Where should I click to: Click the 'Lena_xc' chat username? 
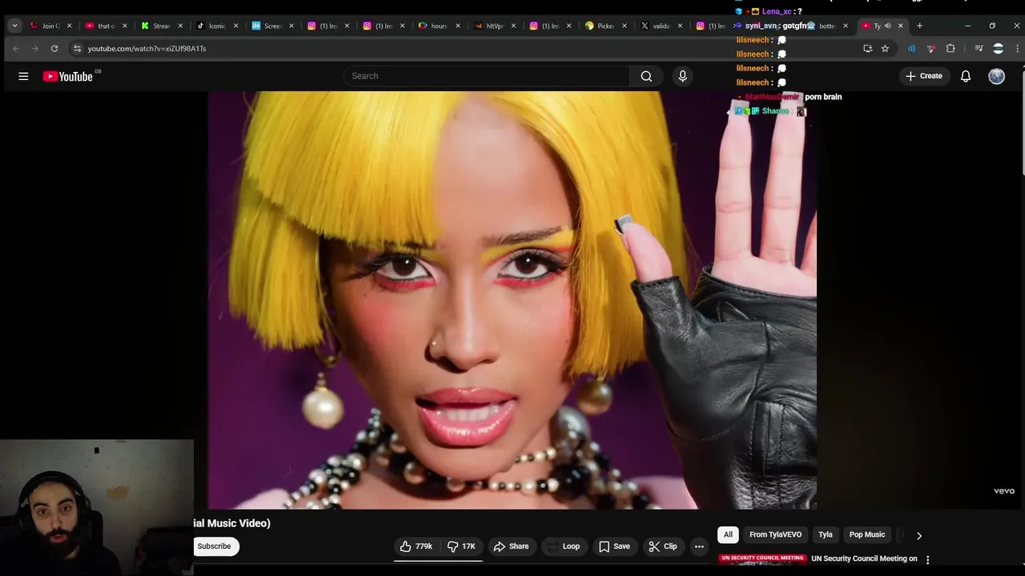pos(777,11)
